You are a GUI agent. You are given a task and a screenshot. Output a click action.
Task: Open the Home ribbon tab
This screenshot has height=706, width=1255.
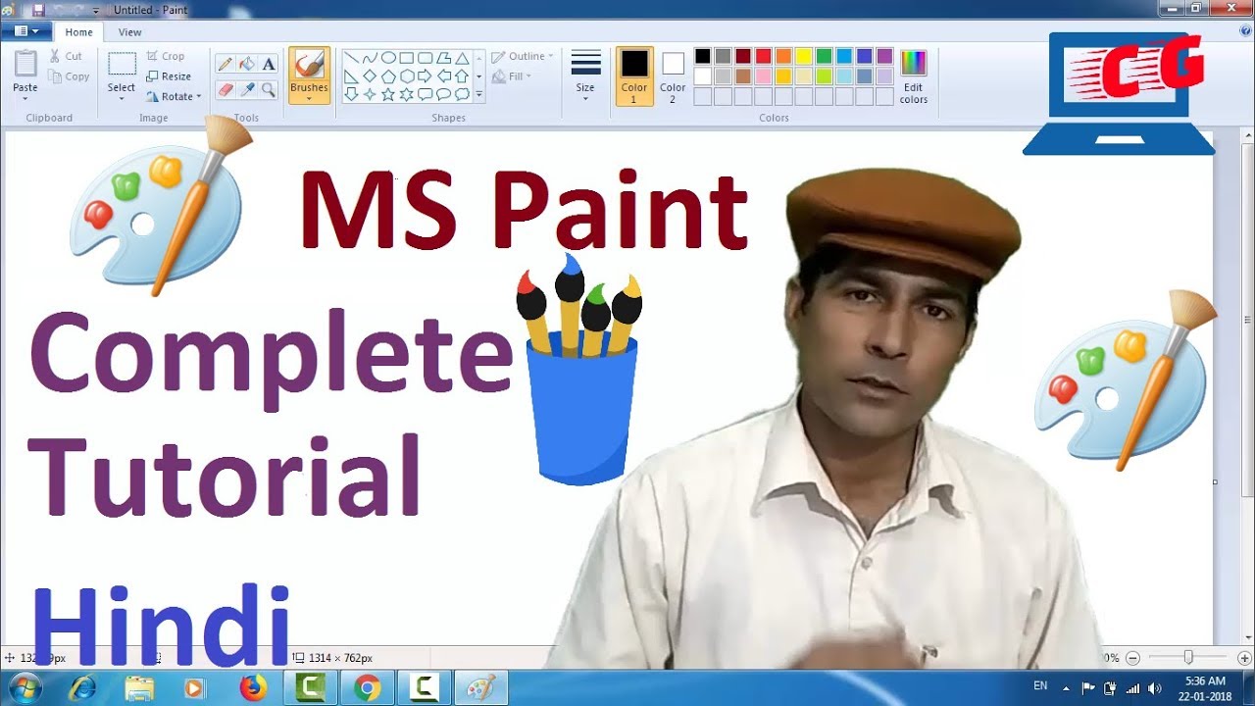tap(78, 32)
